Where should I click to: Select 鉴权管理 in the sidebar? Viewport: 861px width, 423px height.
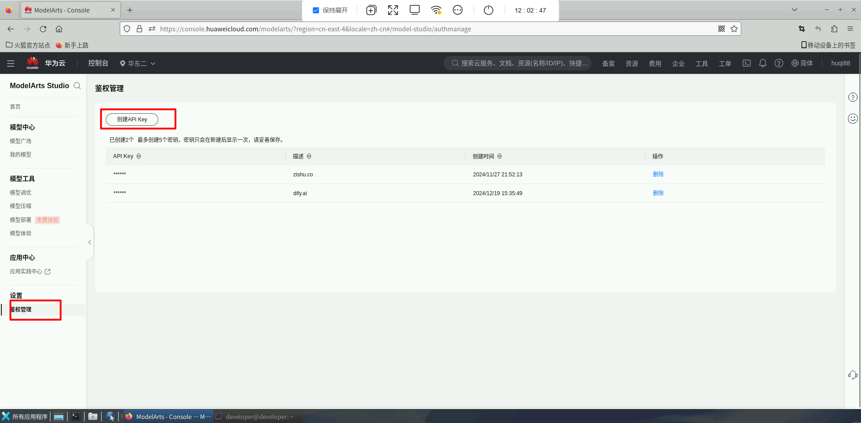coord(21,309)
